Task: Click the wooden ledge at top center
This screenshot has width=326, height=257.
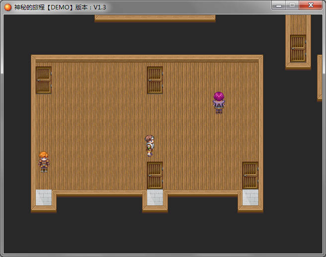Action: point(155,17)
